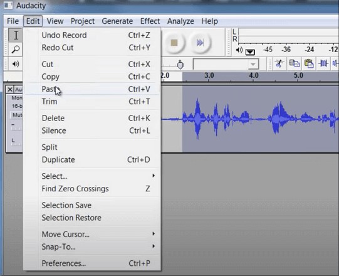The image size is (339, 276).
Task: Click the 5.0 mark on timeline ruler
Action: tap(298, 75)
